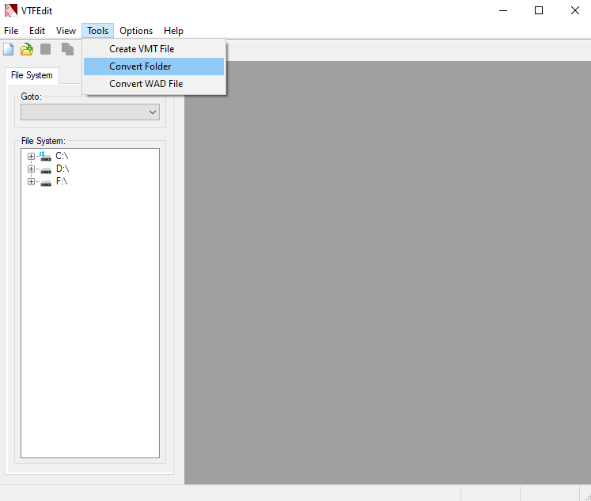The image size is (591, 501).
Task: Click the Open file folder icon
Action: click(x=27, y=49)
